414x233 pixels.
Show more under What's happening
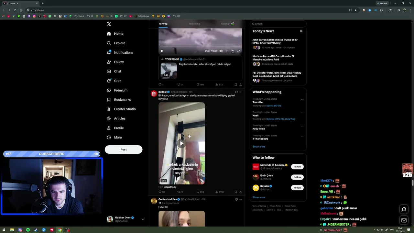pyautogui.click(x=259, y=147)
